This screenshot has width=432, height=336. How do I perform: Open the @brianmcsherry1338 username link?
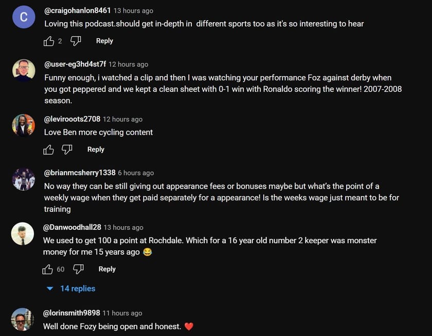(80, 173)
